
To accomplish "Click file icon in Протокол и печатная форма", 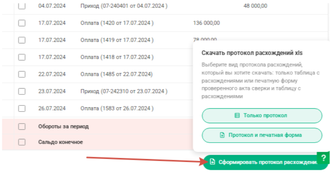I will click(222, 135).
